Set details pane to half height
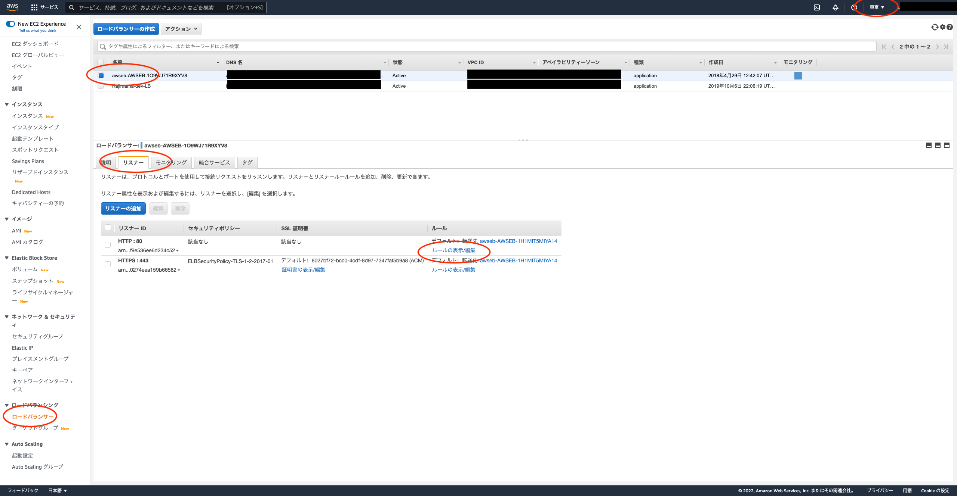 (x=938, y=145)
